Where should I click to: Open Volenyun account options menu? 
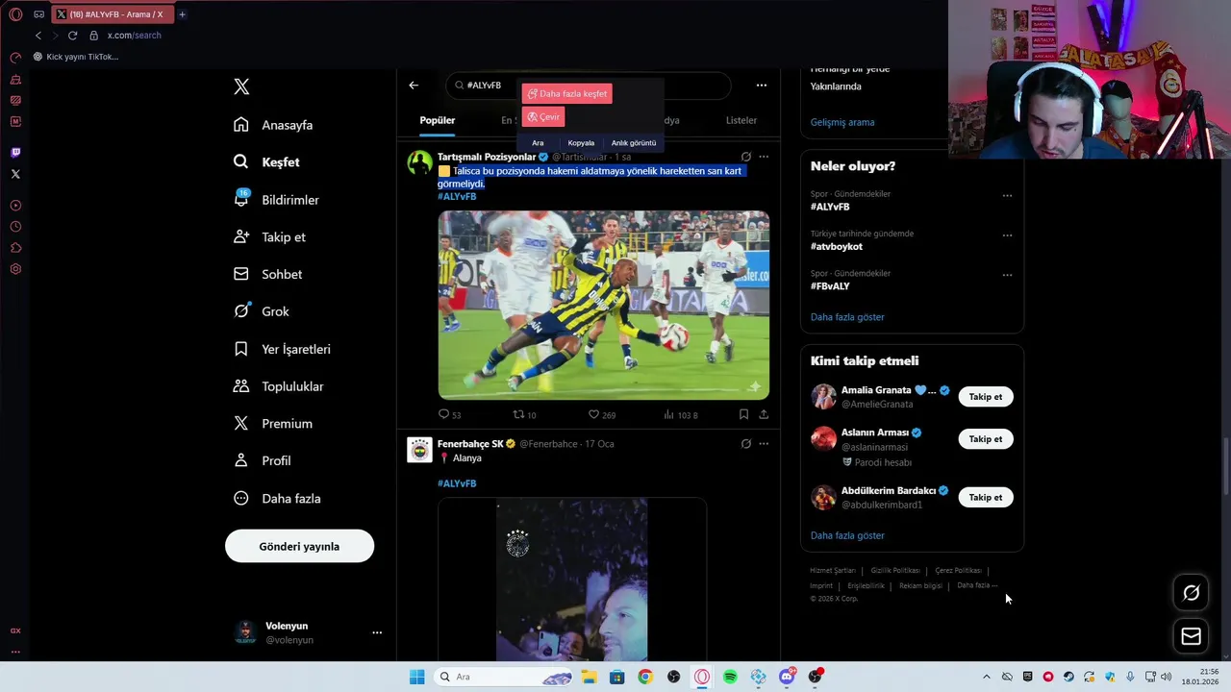pos(377,632)
